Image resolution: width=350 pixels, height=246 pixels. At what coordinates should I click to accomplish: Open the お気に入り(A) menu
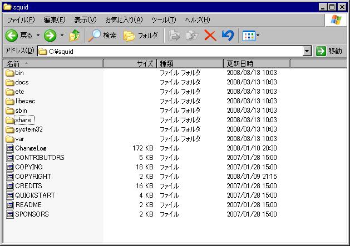point(124,20)
